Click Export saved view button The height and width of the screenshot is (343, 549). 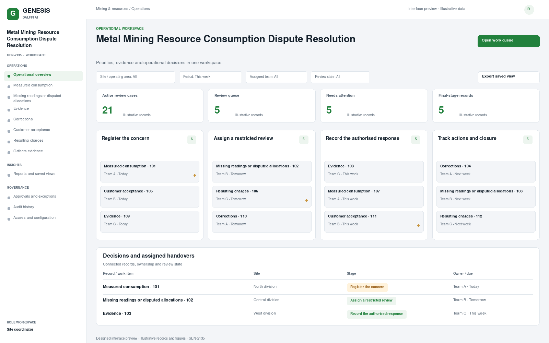(509, 77)
